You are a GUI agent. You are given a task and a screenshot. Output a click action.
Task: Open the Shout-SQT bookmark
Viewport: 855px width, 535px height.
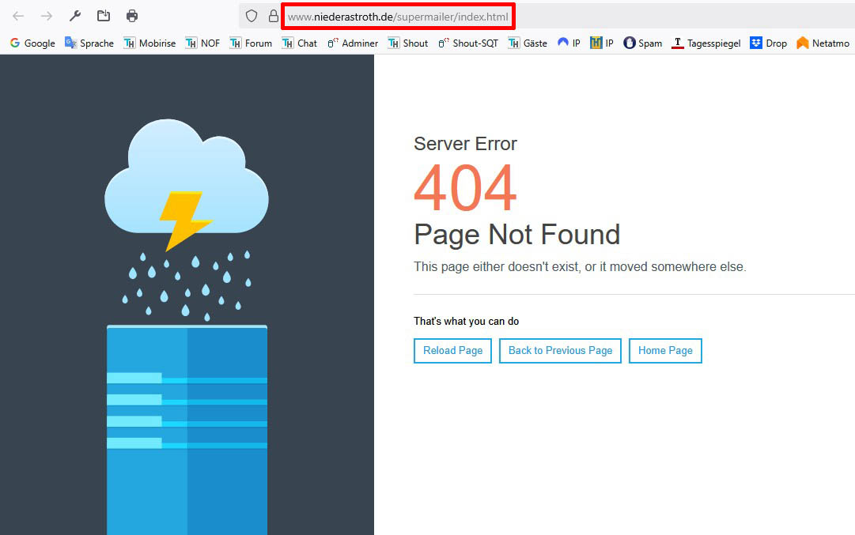[468, 43]
